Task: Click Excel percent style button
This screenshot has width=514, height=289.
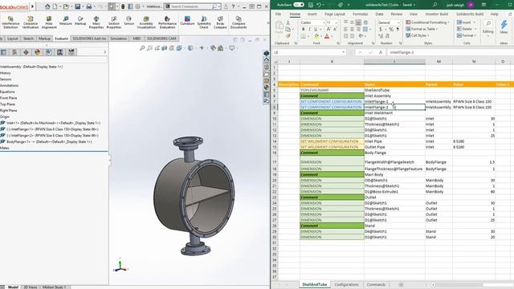Action: click(x=391, y=30)
